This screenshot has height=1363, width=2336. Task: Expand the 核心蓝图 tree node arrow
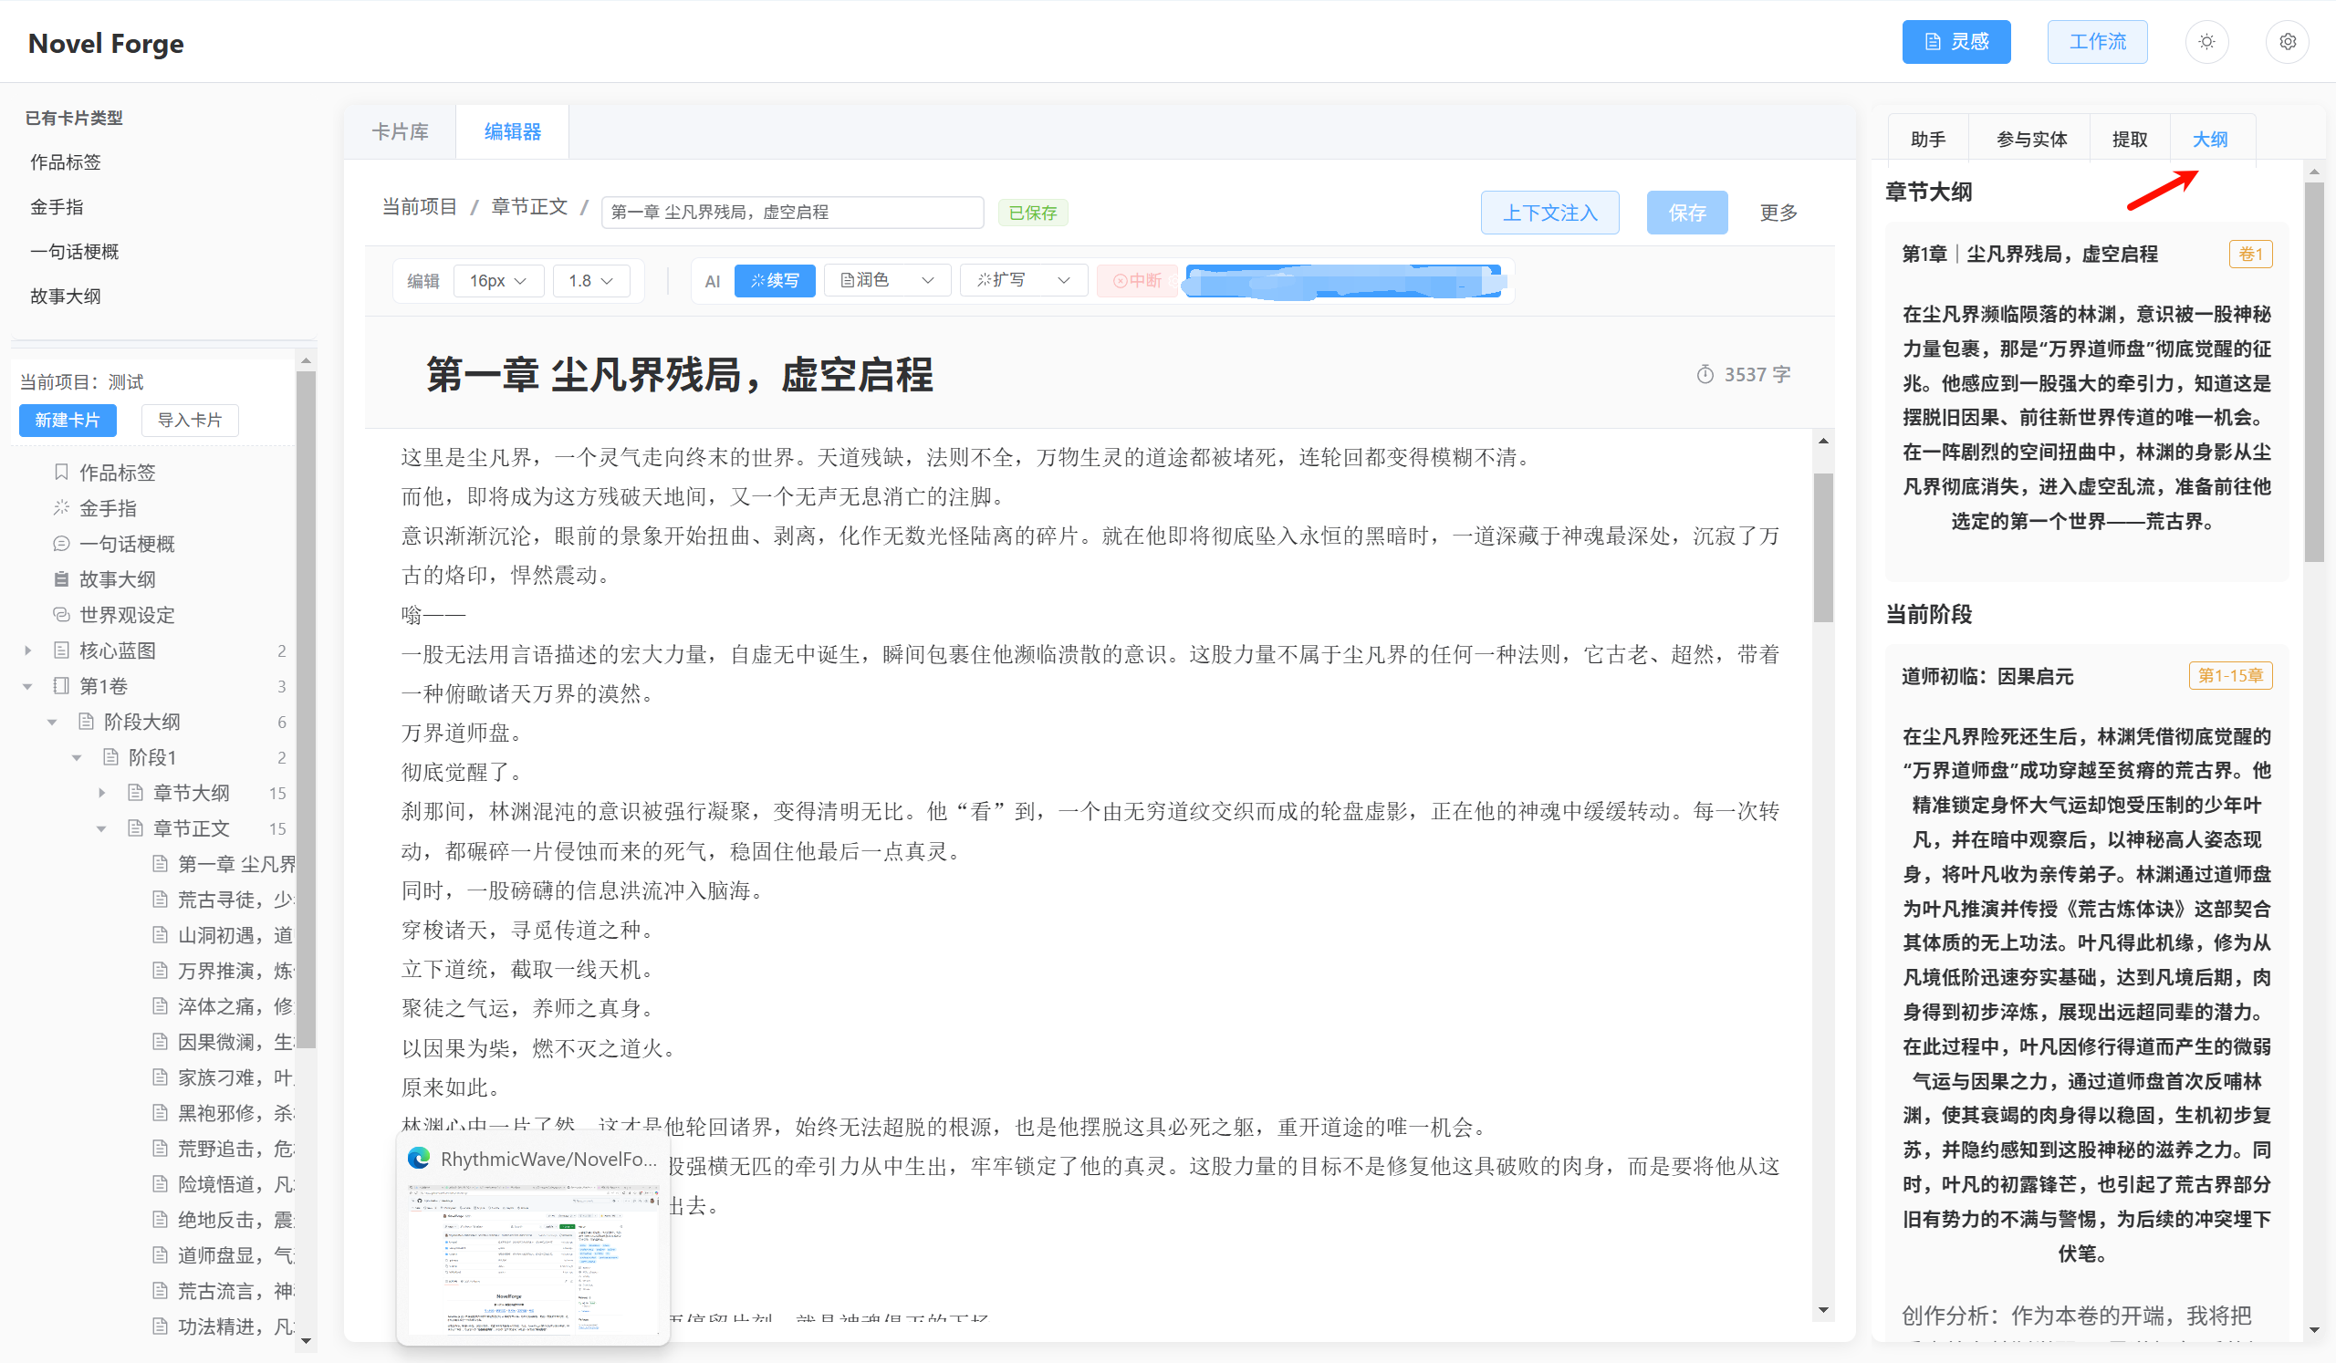pyautogui.click(x=27, y=650)
